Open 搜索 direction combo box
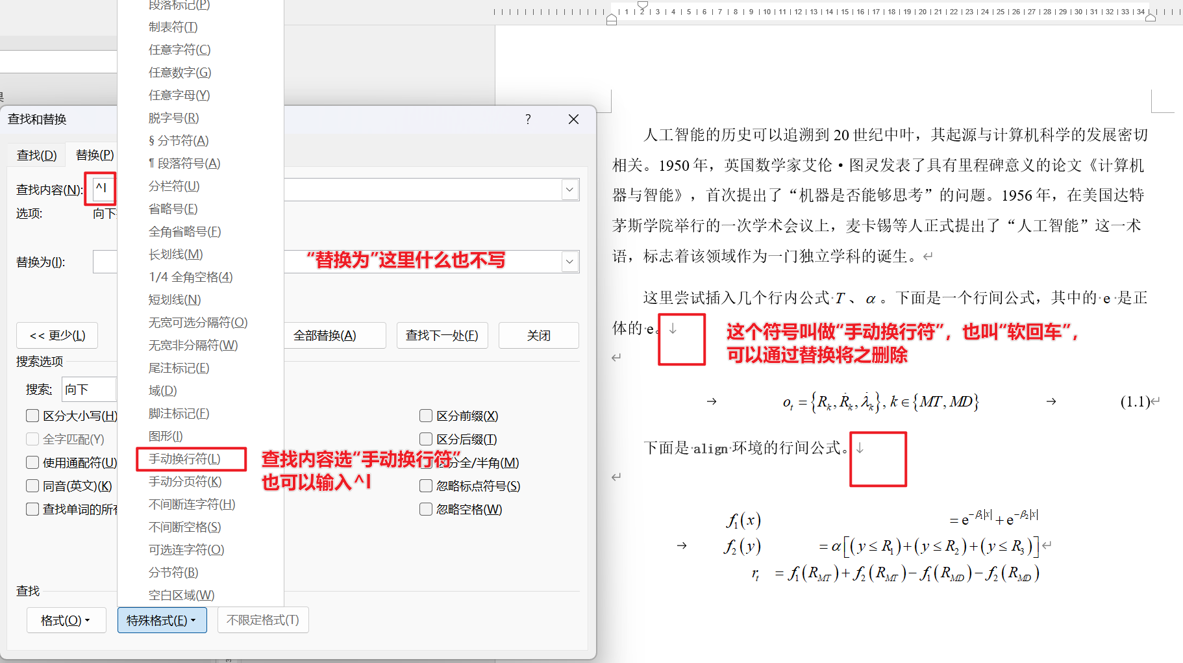Screen dimensions: 1183x663 [89, 390]
